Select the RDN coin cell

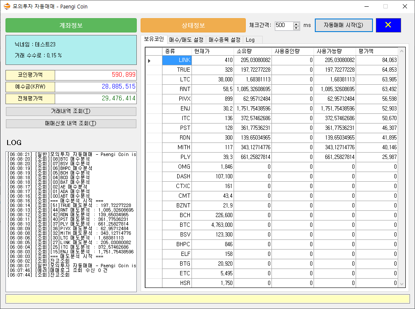click(x=177, y=137)
